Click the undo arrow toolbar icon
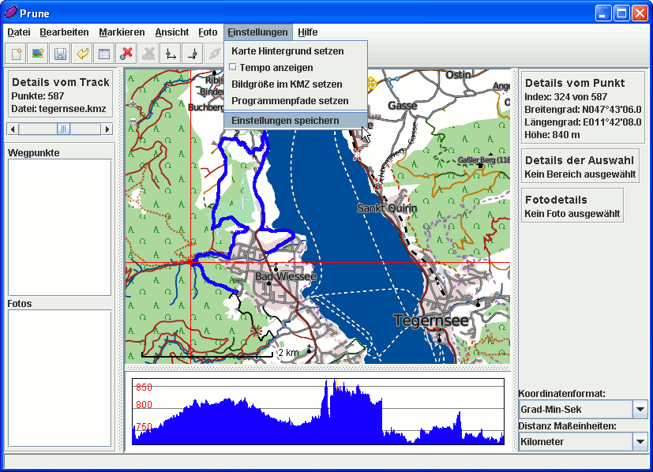 pos(81,54)
